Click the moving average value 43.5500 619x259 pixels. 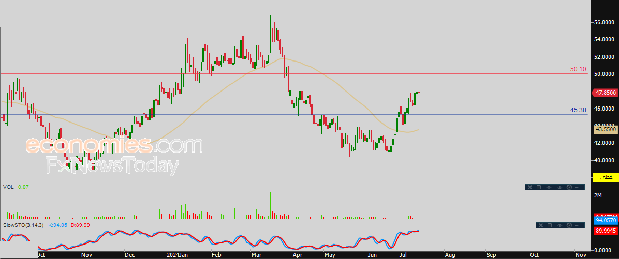[x=606, y=129]
